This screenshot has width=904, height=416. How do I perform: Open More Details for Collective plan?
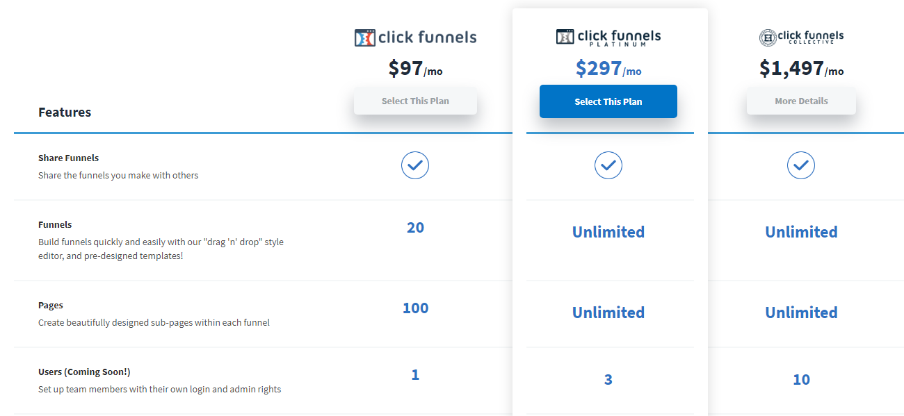click(x=801, y=101)
